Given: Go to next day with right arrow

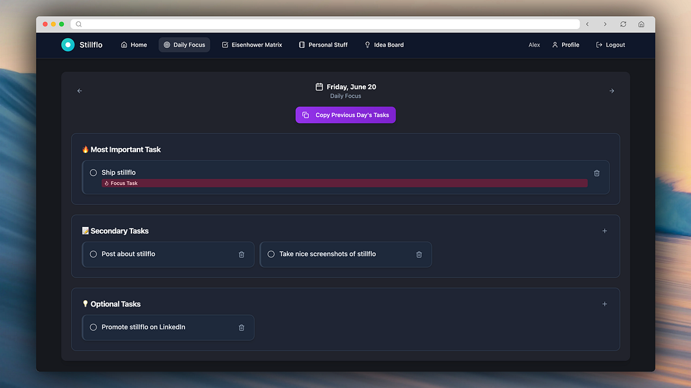Looking at the screenshot, I should tap(612, 91).
